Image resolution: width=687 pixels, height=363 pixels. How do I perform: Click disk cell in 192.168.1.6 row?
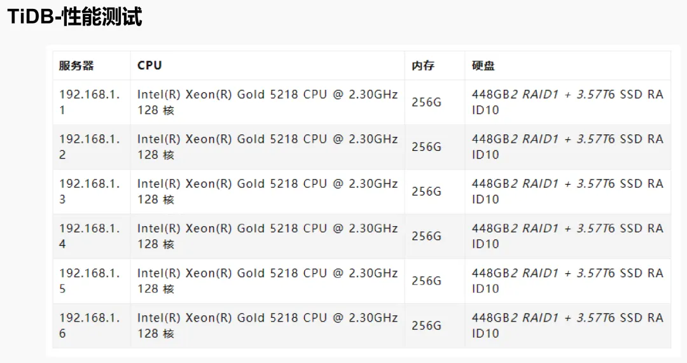pos(568,325)
